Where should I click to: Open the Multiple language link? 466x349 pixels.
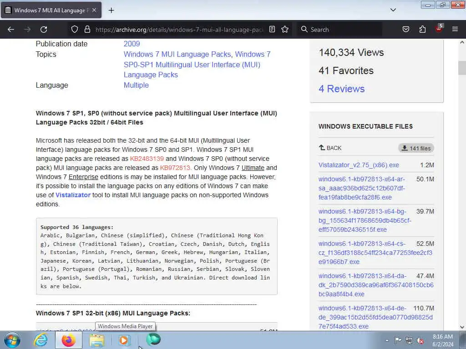point(136,85)
